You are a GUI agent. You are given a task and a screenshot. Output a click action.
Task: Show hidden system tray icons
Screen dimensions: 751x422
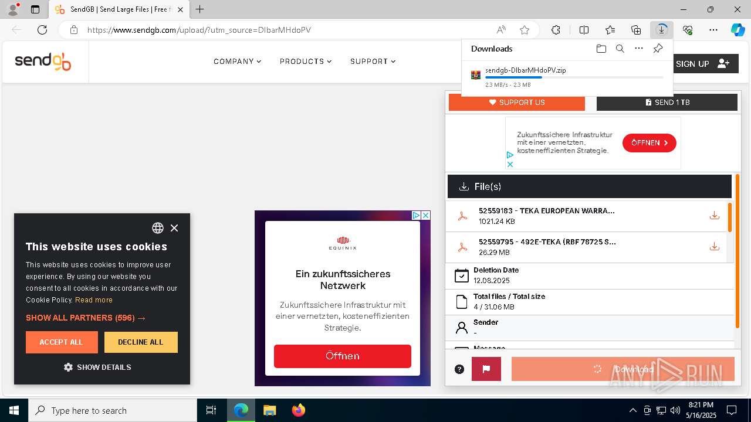coord(632,410)
